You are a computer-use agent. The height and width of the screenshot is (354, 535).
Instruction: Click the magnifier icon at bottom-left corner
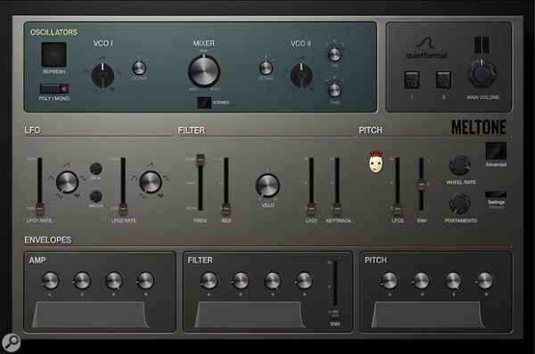click(x=12, y=342)
